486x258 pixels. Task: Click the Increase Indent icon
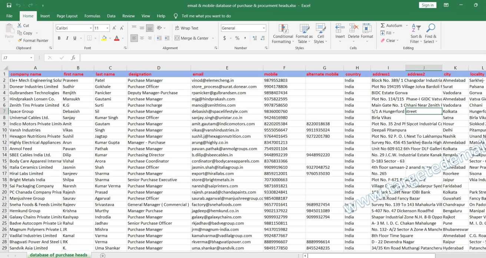point(168,38)
